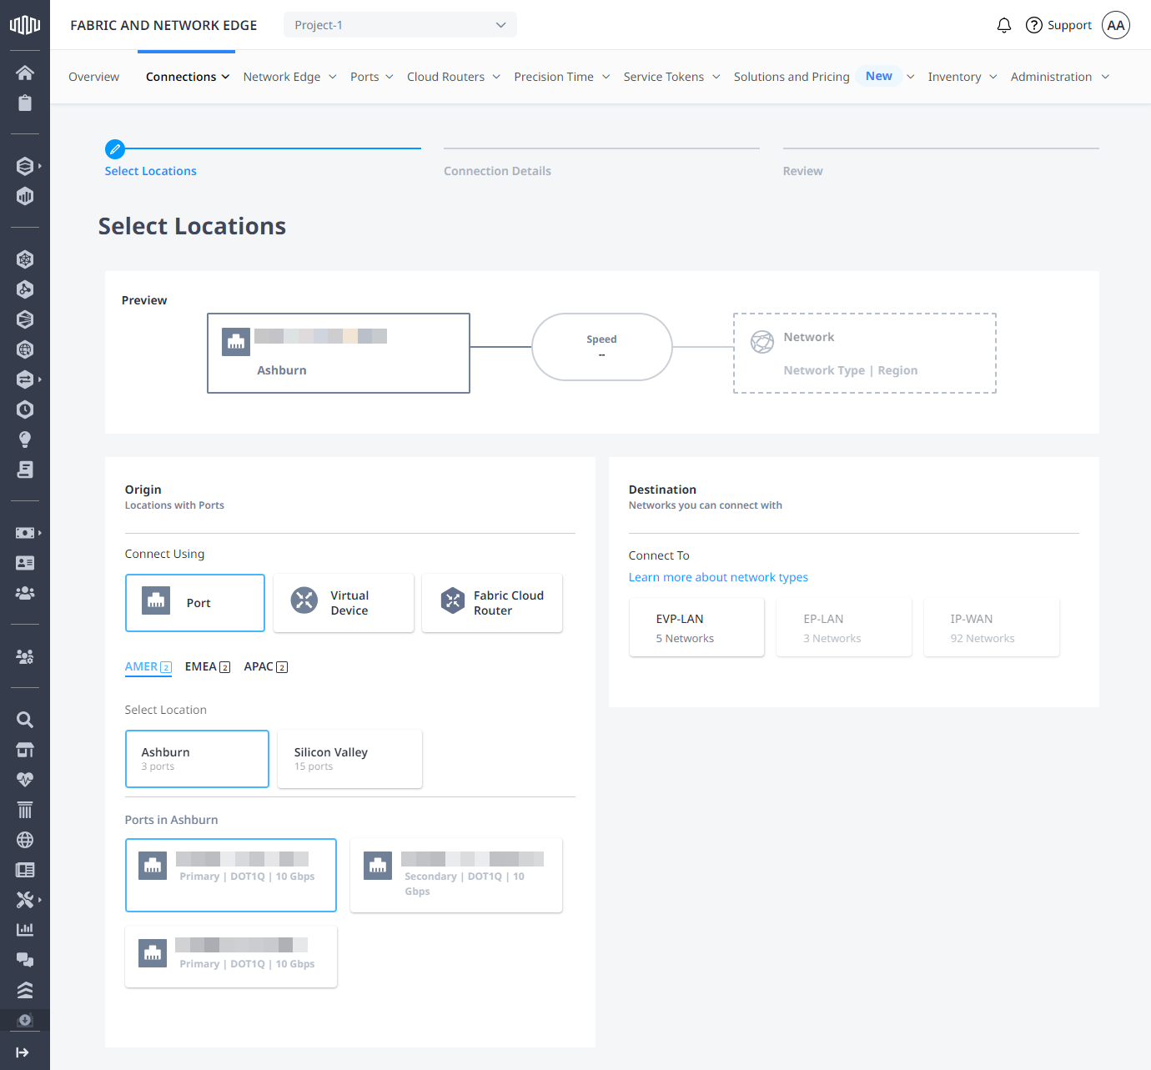Click Learn more about network types link
This screenshot has height=1070, width=1151.
[718, 577]
